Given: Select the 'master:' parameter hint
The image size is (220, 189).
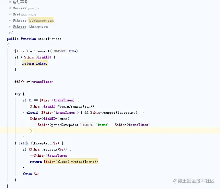Looking at the screenshot, I should point(60,51).
